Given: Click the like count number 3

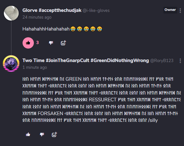Looking at the screenshot, I should (37, 42).
